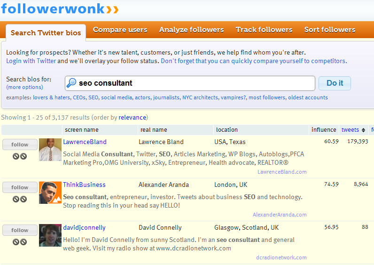Screen dimensions: 374x265
Task: Try the CEOs example search
Action: point(79,97)
